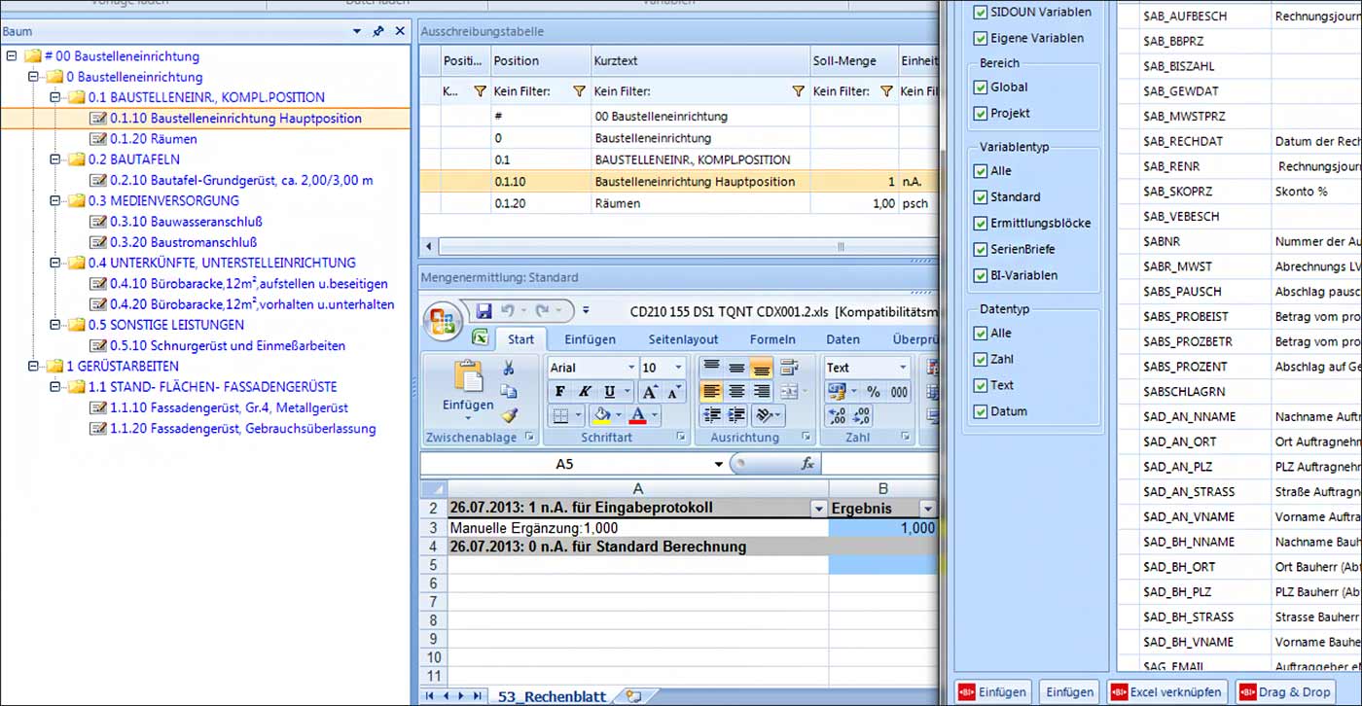The height and width of the screenshot is (706, 1362).
Task: Apply italic with the K button
Action: [585, 392]
